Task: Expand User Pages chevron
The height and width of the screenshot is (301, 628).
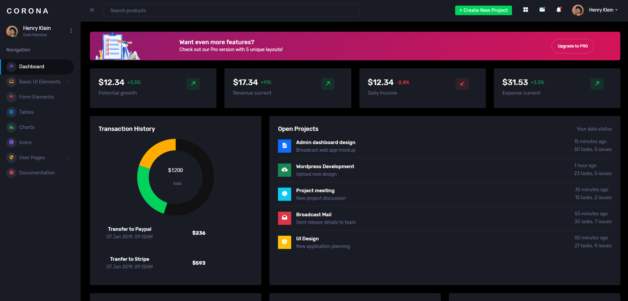Action: click(68, 158)
